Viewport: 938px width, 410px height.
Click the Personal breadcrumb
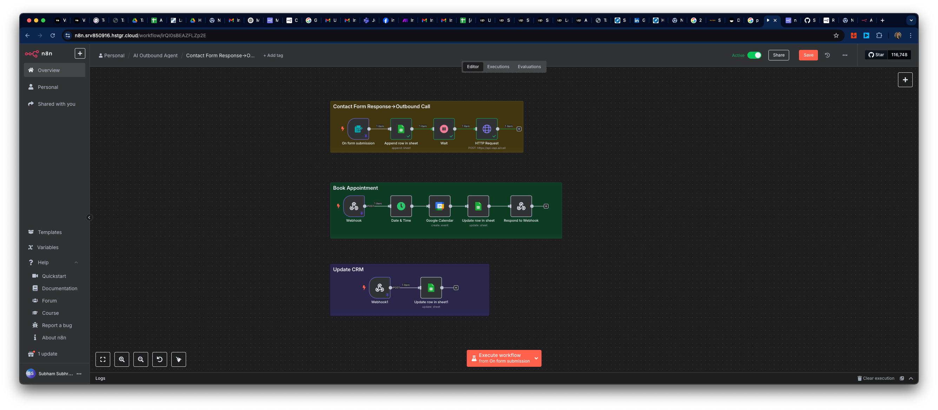pos(111,56)
